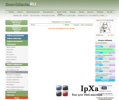
Task: Expand the Моя почта section
Action: click(17, 95)
